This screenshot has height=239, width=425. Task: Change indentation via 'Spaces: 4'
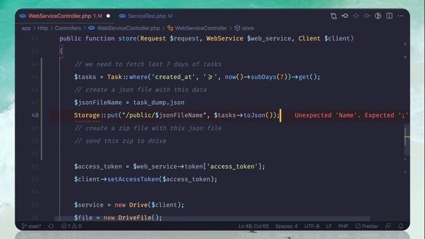coord(286,226)
